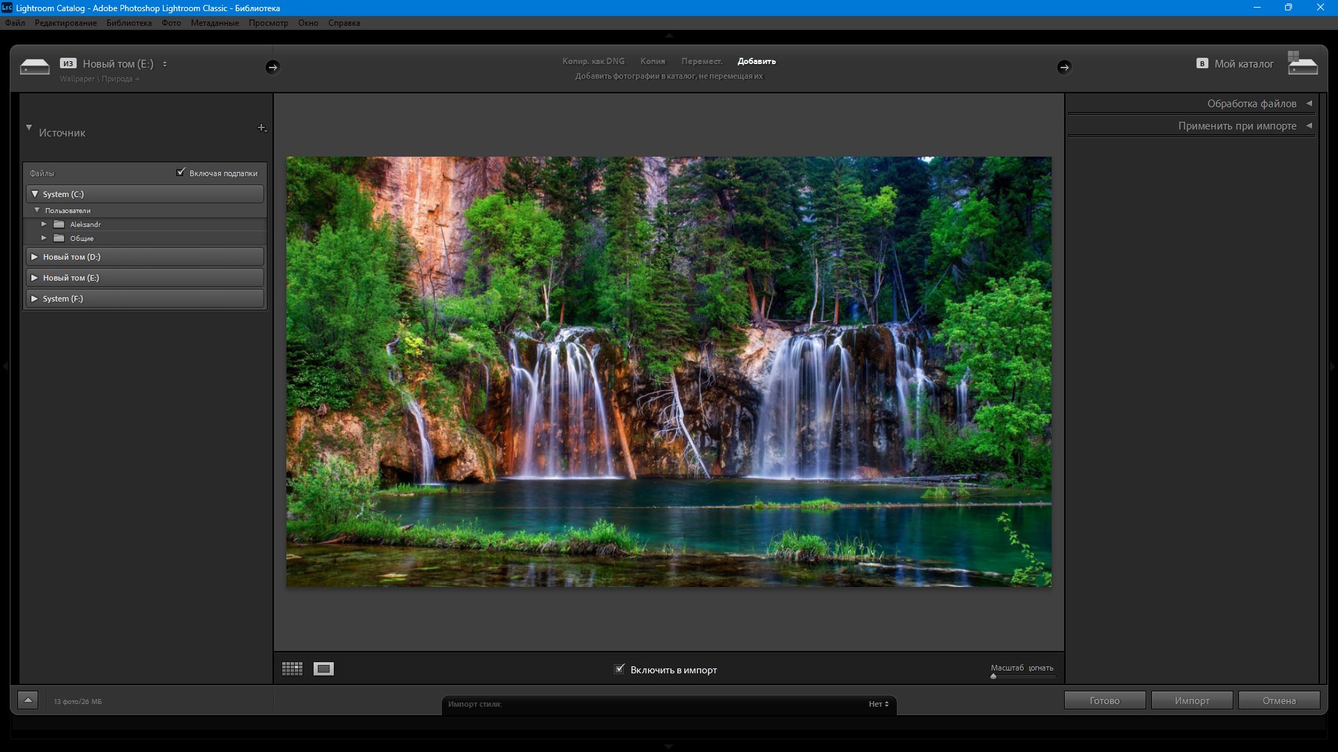
Task: Switch to grid view icon
Action: 292,669
